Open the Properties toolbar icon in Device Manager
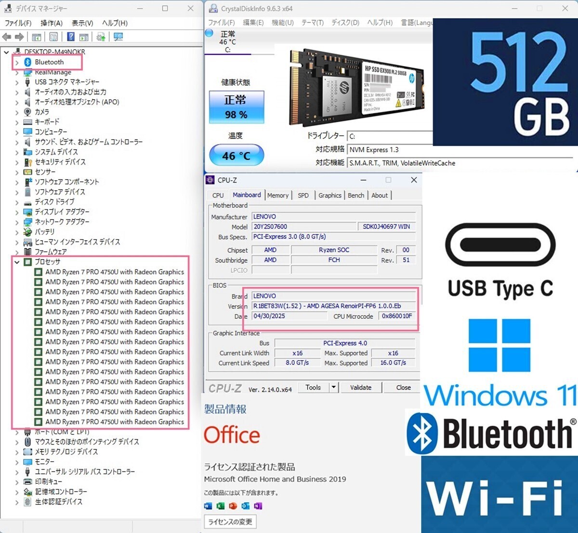 click(53, 37)
